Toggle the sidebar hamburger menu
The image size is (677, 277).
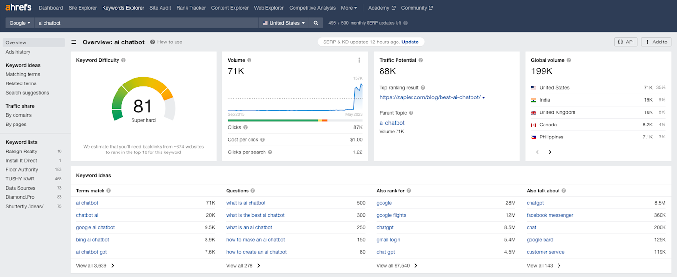tap(74, 42)
